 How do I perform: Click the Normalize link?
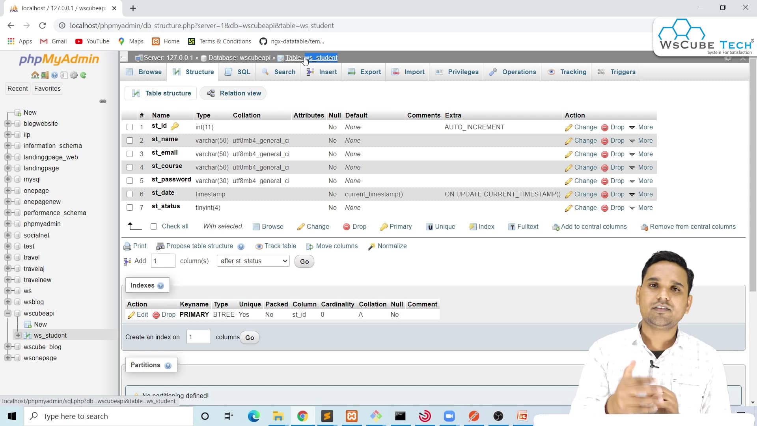392,246
